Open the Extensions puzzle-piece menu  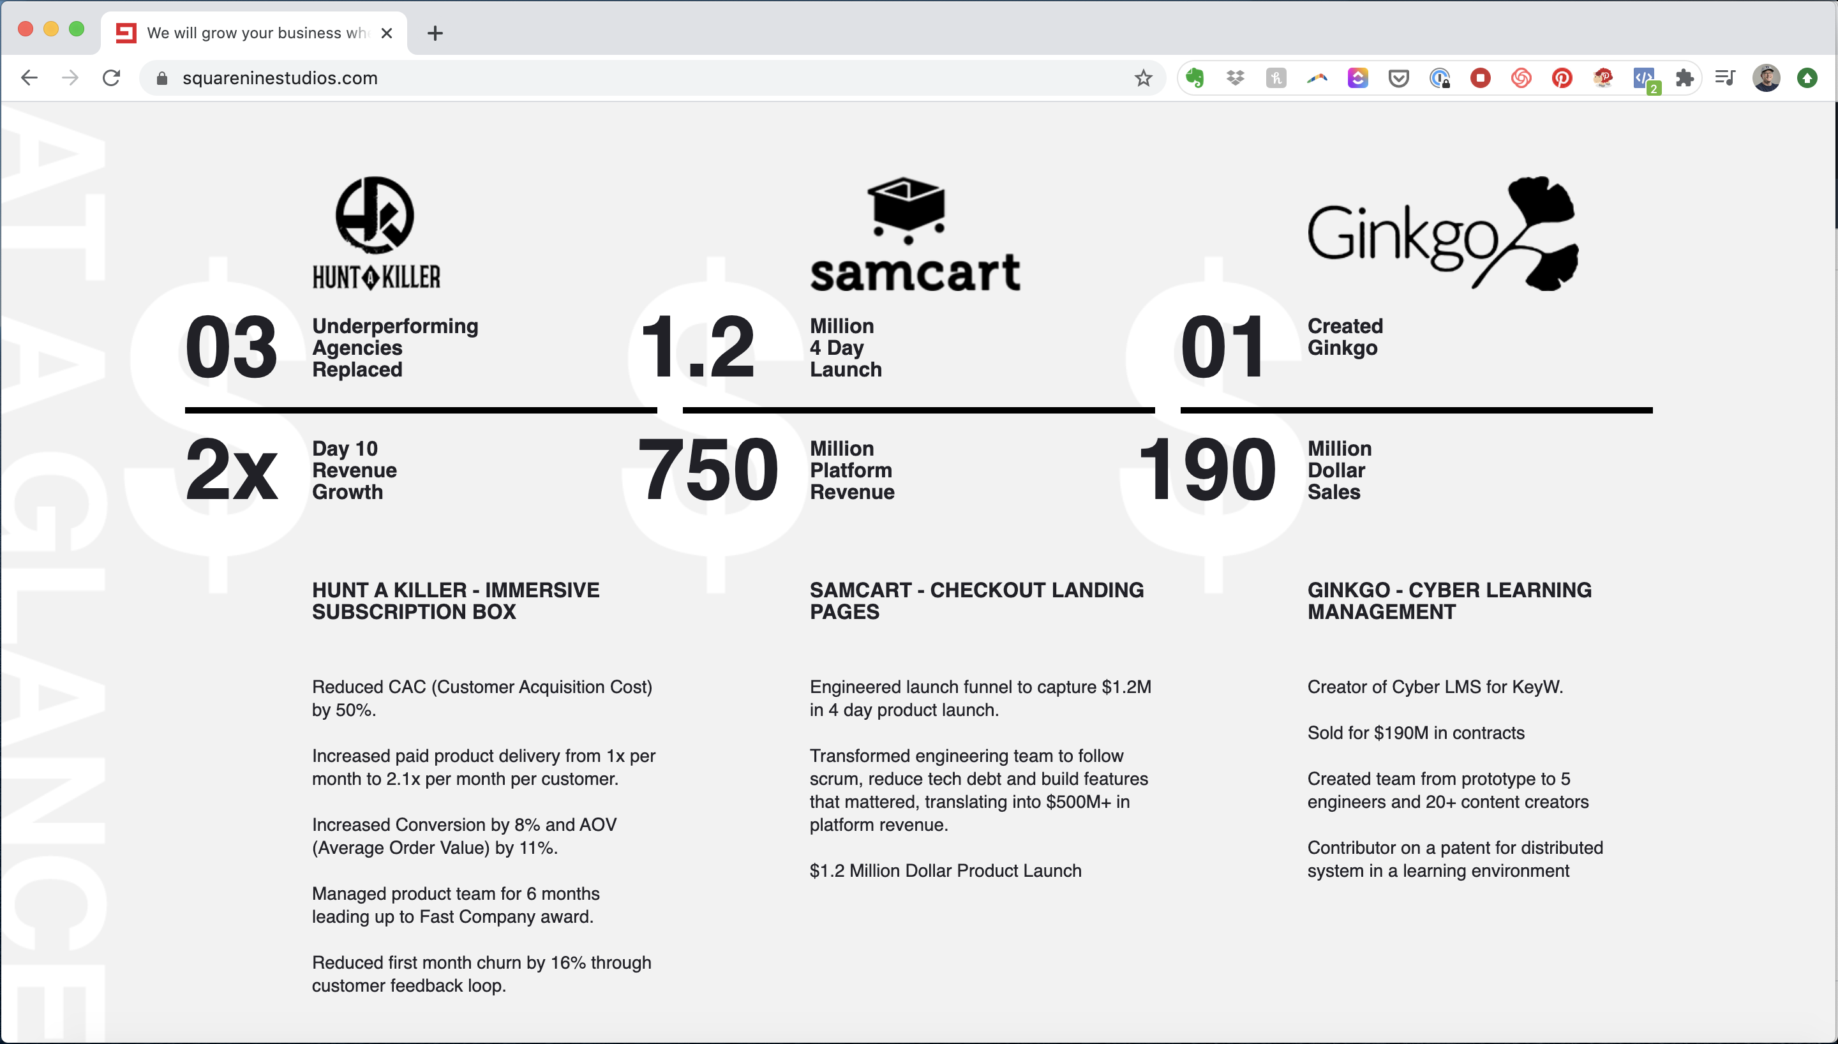point(1685,77)
